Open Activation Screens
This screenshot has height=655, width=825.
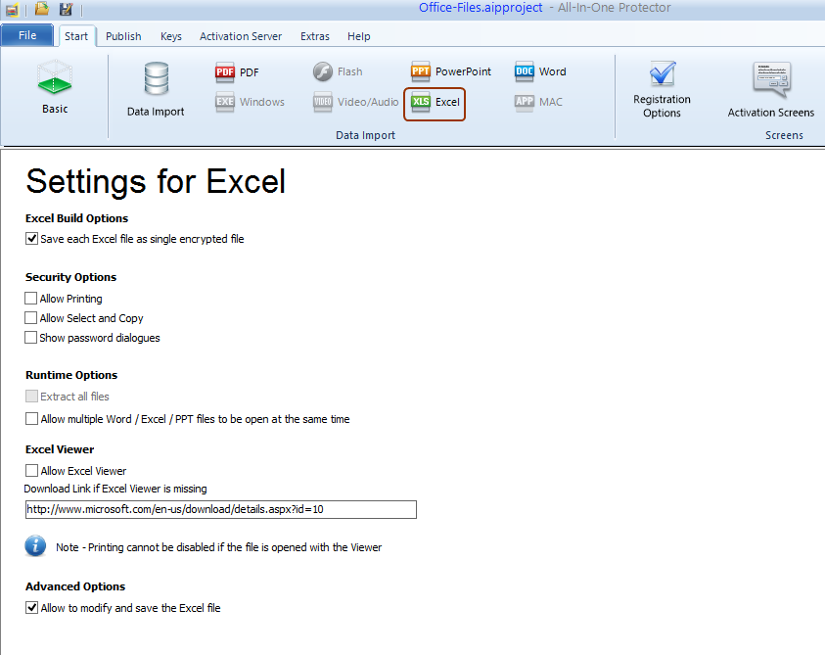click(x=771, y=89)
